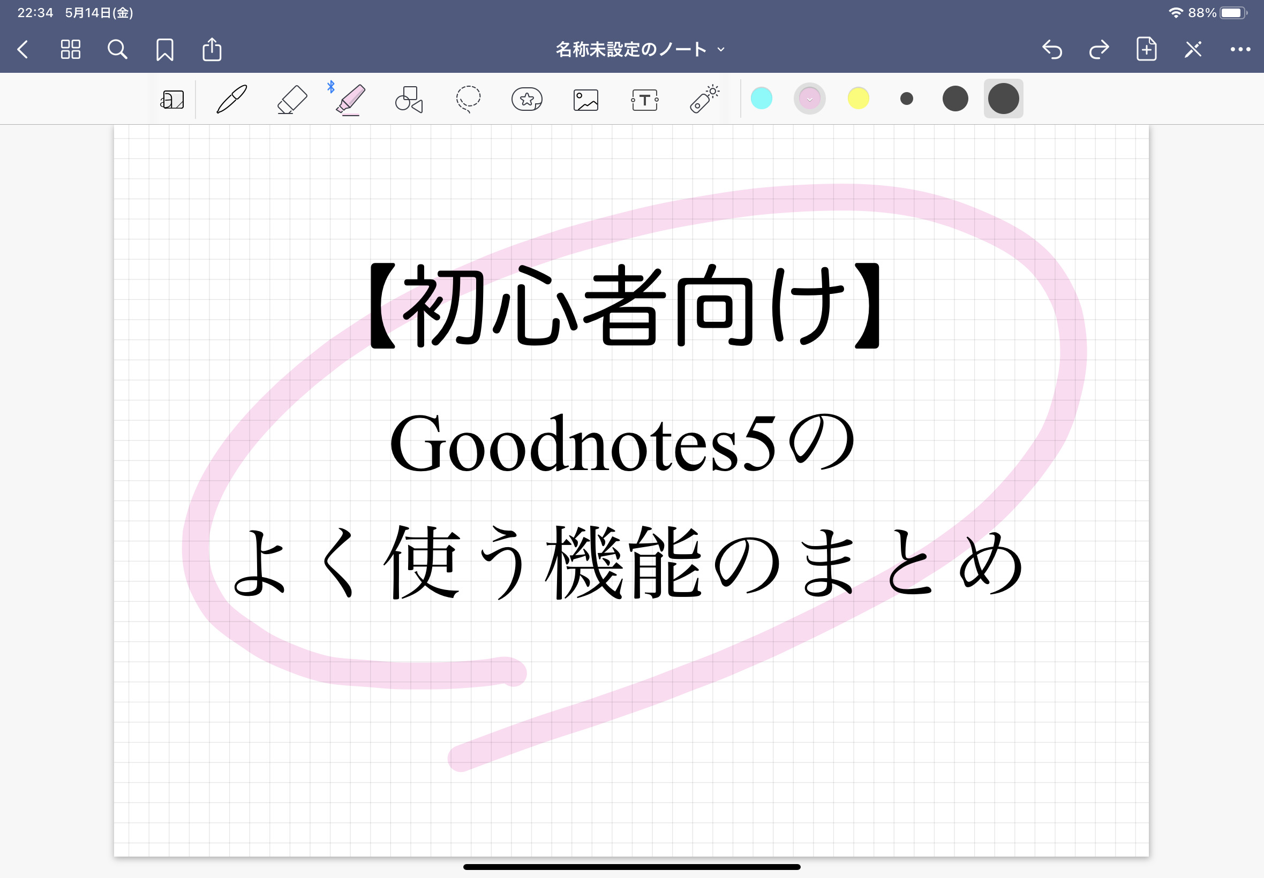
Task: Select the Eraser tool
Action: point(292,100)
